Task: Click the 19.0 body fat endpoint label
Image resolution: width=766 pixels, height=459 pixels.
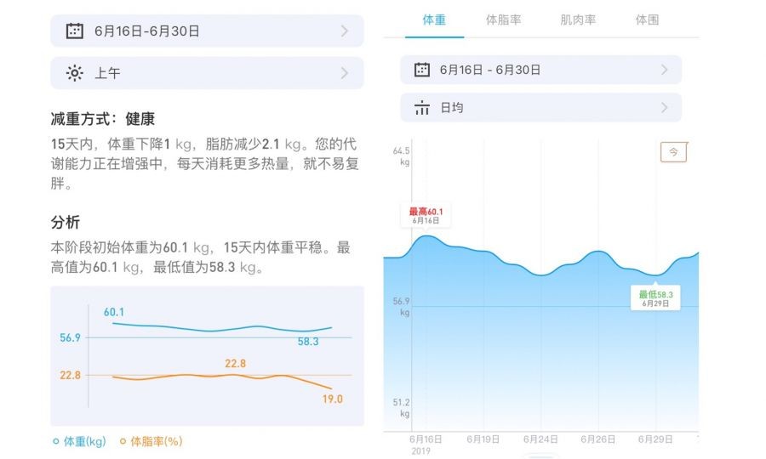Action: coord(332,399)
